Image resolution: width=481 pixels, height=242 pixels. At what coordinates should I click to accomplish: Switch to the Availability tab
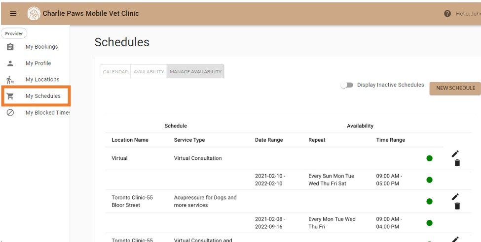(x=148, y=72)
